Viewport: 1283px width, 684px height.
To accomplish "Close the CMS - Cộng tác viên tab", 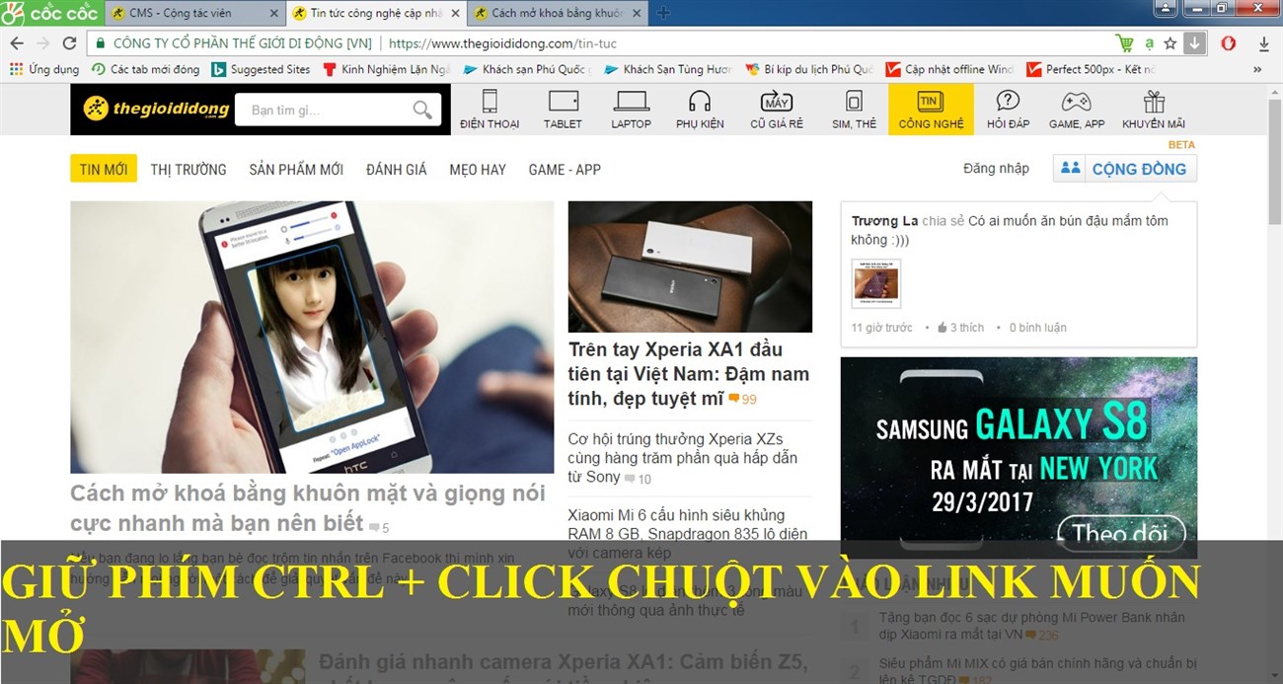I will (x=273, y=13).
